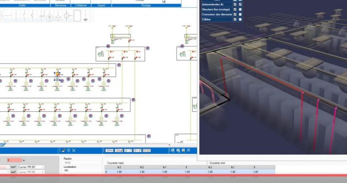Click the Révisions ribbon group label
347x183 pixels.
tap(60, 5)
